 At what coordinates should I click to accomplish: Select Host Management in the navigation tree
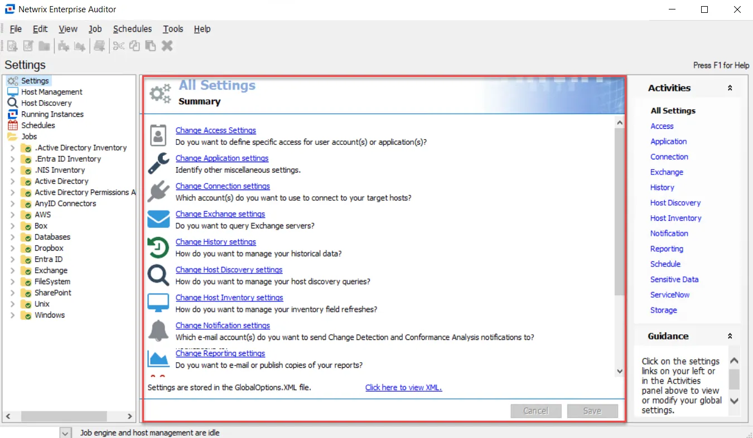tap(52, 92)
